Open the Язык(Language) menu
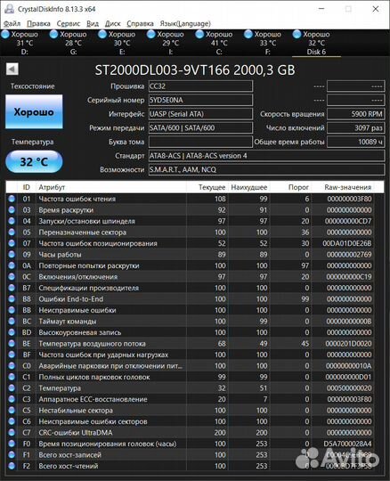This screenshot has height=481, width=390. pyautogui.click(x=185, y=24)
